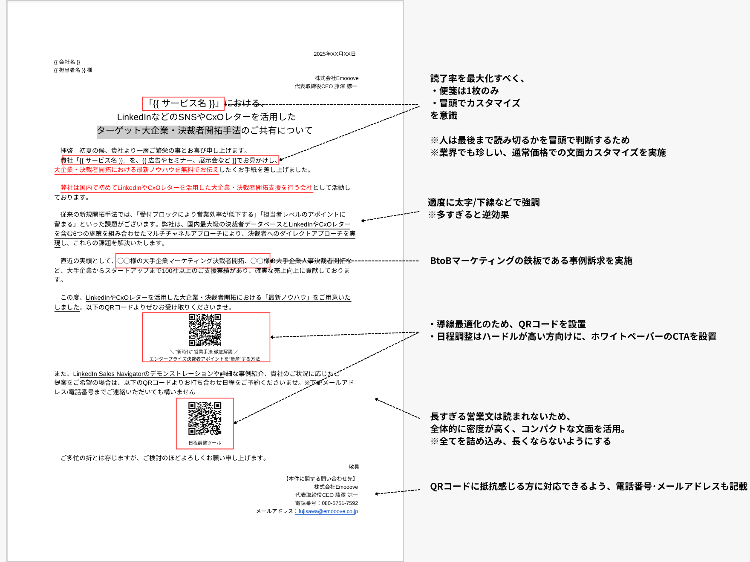The width and height of the screenshot is (750, 562).
Task: Click the 適度に太字/下線などで強調 annotation
Action: 484,203
